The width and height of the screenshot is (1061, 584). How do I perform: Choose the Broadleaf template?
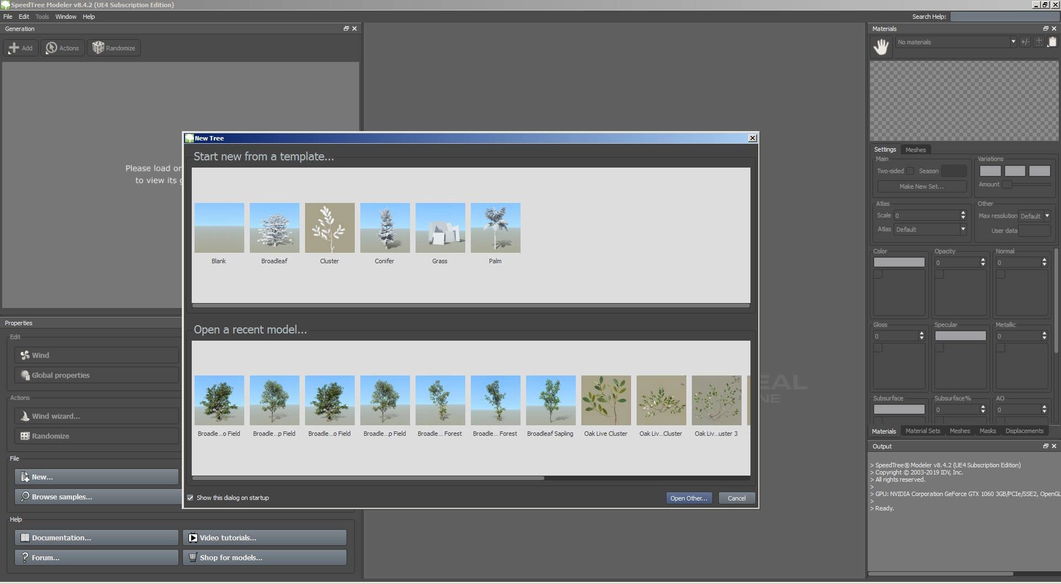click(274, 233)
